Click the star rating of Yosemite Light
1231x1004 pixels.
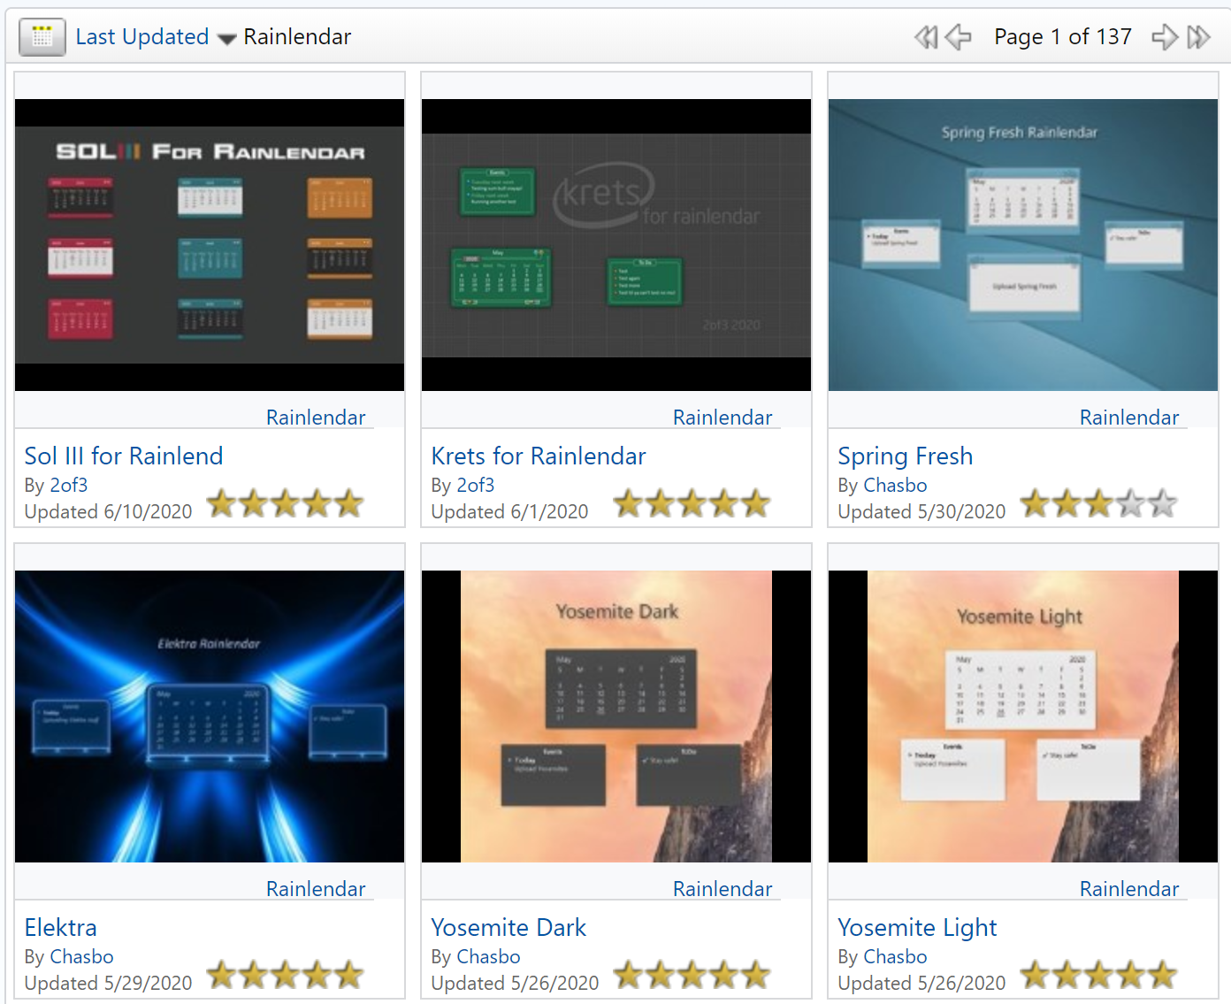coord(1099,976)
